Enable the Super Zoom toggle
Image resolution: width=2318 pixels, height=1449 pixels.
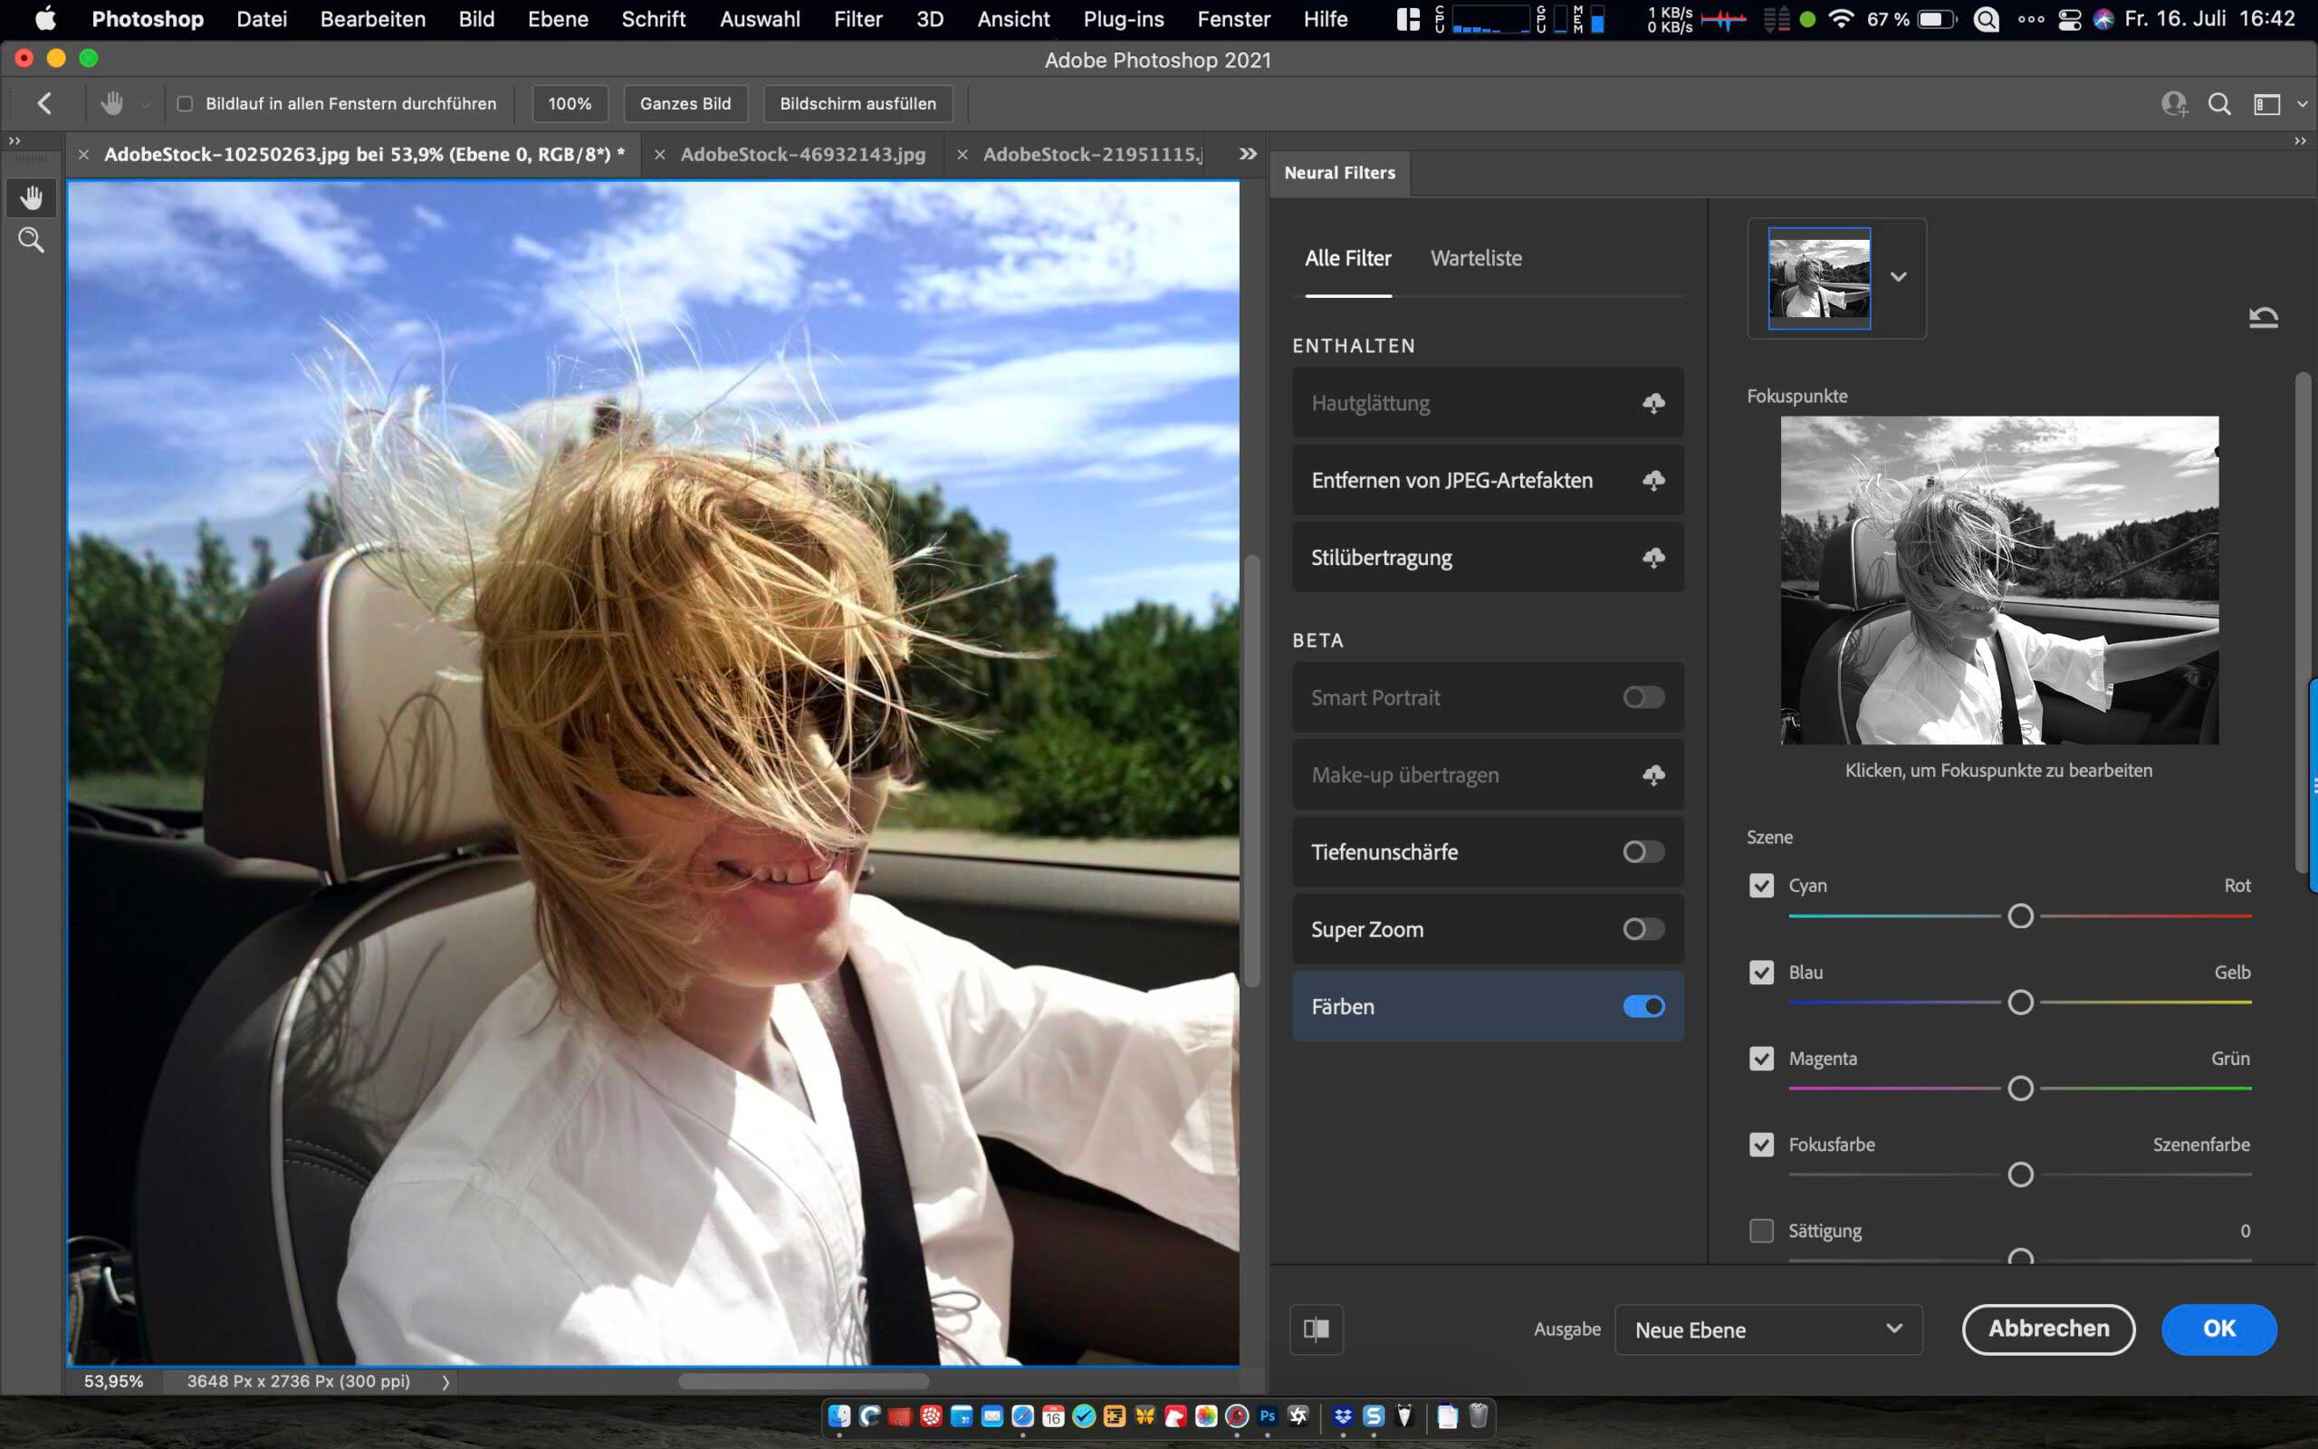click(x=1643, y=928)
